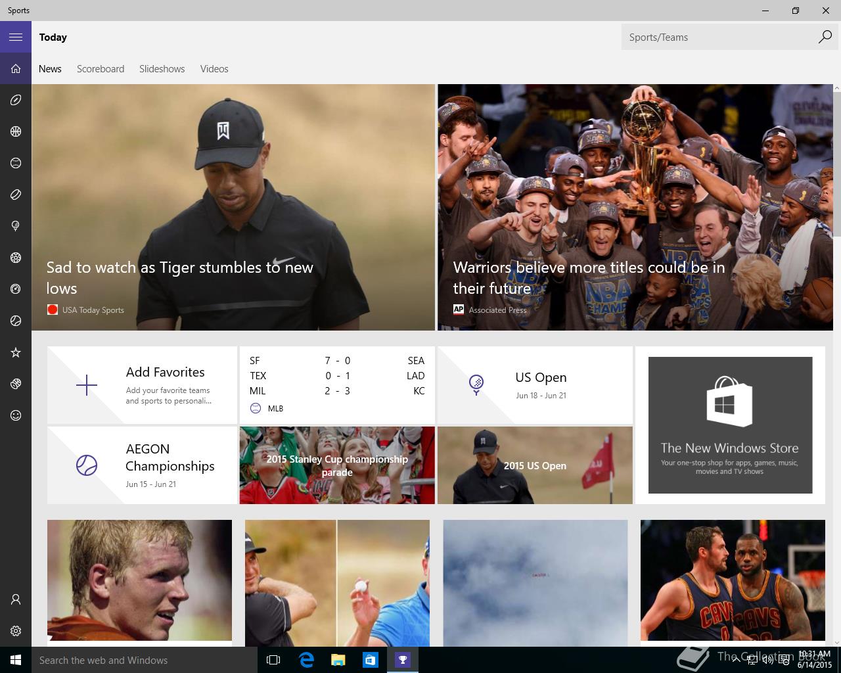Open My Favorites star icon
Viewport: 841px width, 673px height.
click(x=16, y=352)
